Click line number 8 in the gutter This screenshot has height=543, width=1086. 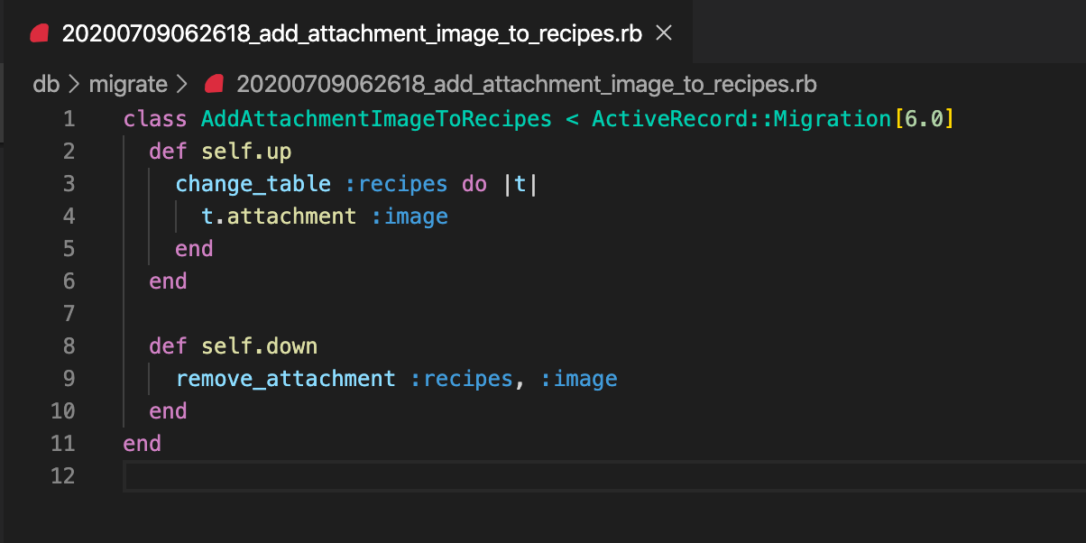click(x=69, y=346)
